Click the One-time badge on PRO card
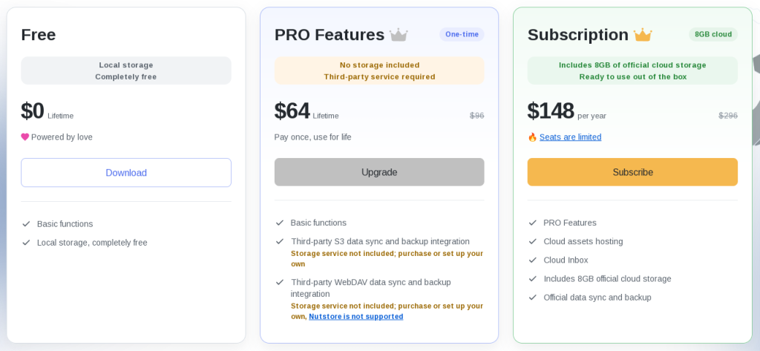The width and height of the screenshot is (760, 351). click(462, 34)
